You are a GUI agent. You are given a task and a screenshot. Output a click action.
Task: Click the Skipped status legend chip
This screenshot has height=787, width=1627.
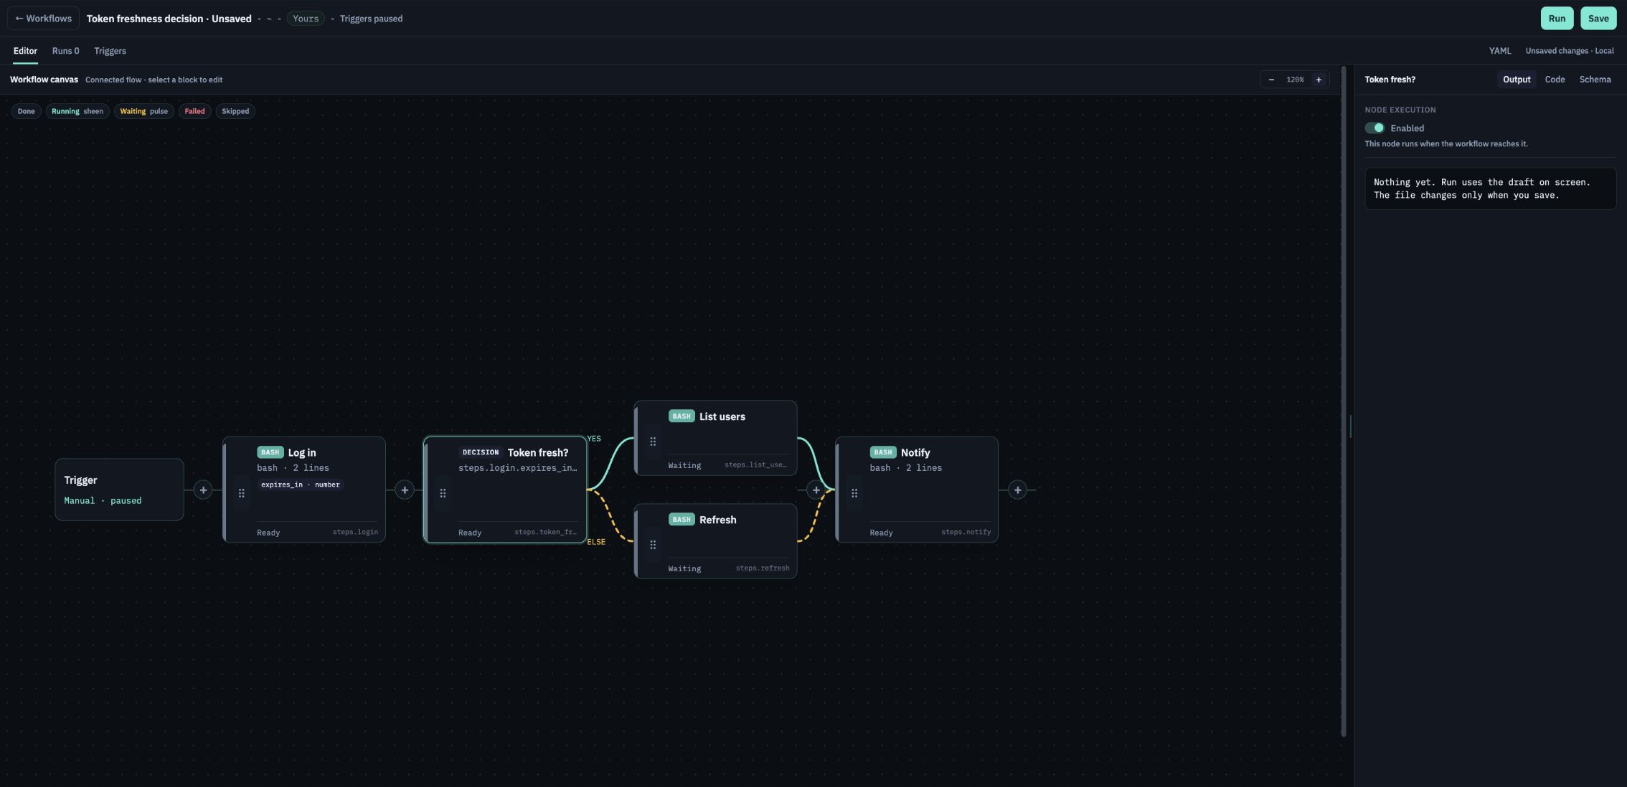point(235,111)
